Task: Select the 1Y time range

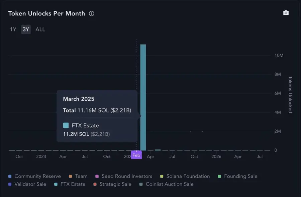Action: [13, 29]
